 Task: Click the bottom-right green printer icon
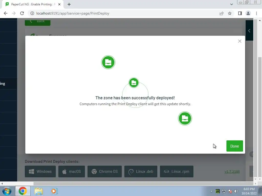(x=185, y=118)
